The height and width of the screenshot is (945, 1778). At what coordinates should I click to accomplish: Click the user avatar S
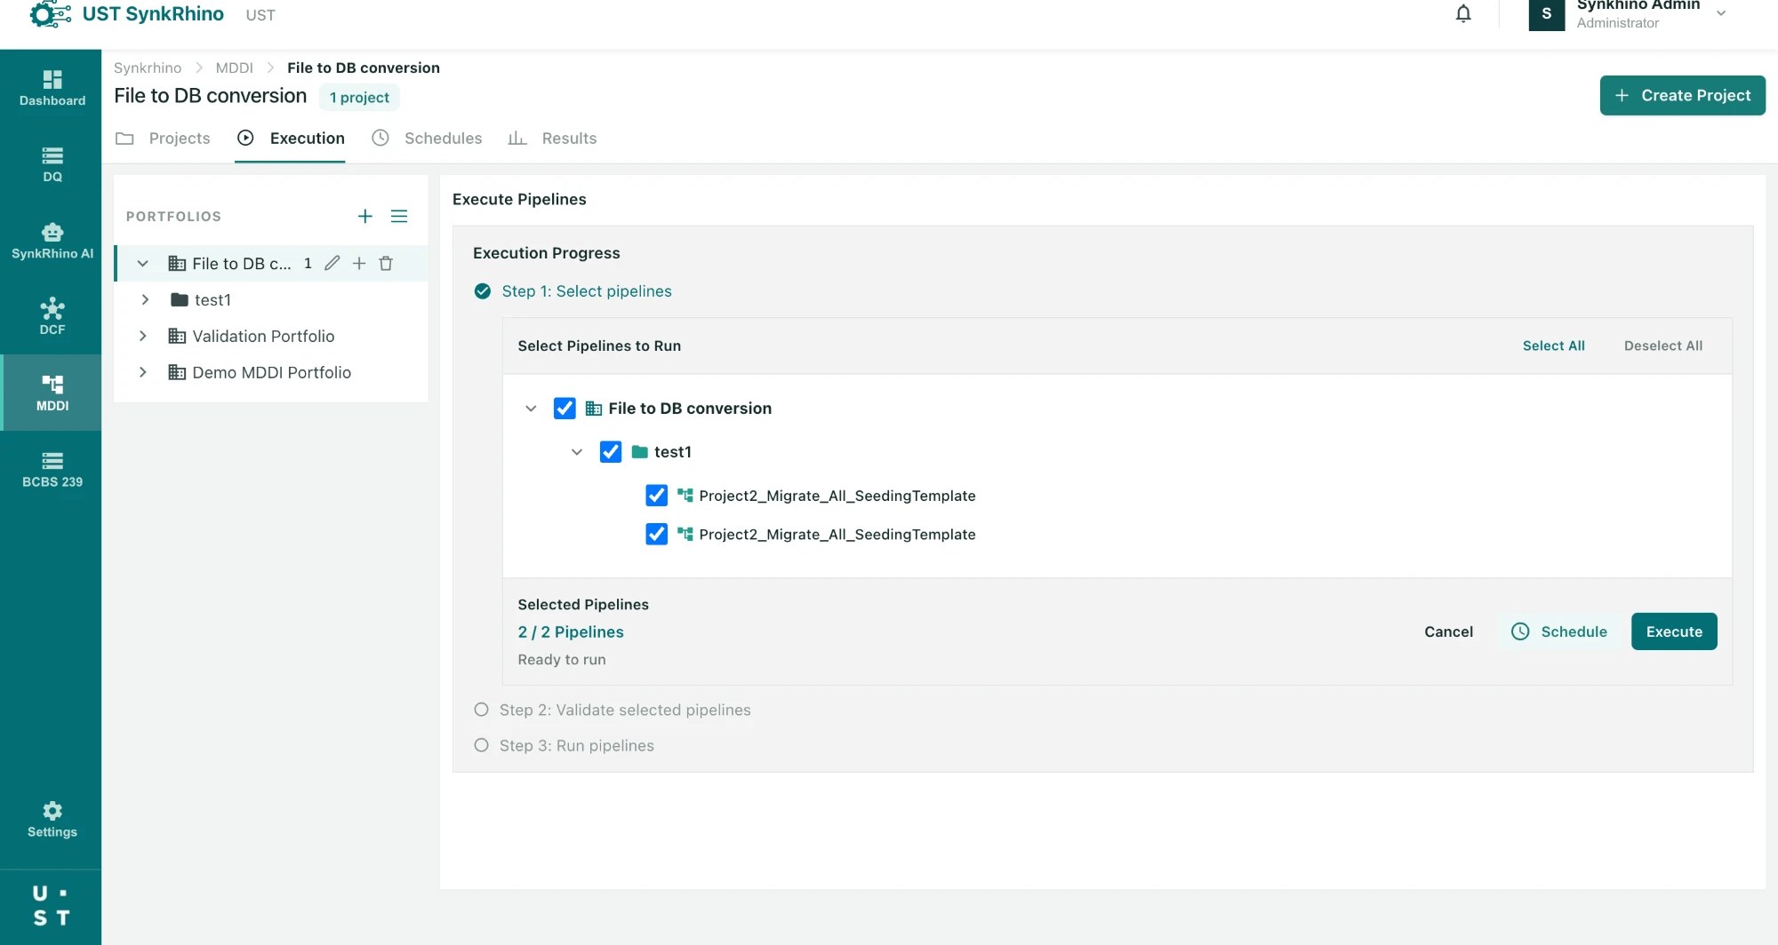pos(1546,14)
